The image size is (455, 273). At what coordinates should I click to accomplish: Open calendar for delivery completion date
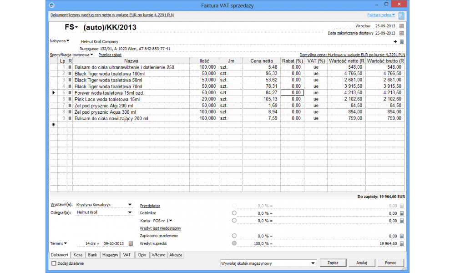tap(401, 33)
